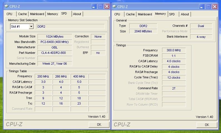221x133 pixels.
Task: Click the Type value DDR2 in Memory tab
Action: tap(143, 26)
